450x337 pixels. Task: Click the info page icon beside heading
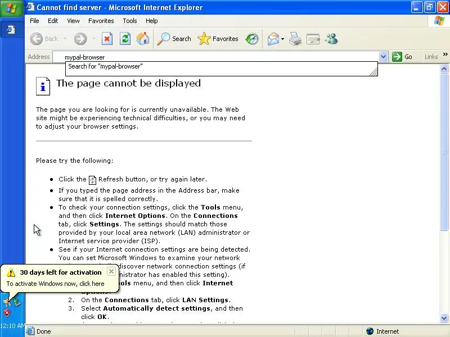tap(43, 86)
